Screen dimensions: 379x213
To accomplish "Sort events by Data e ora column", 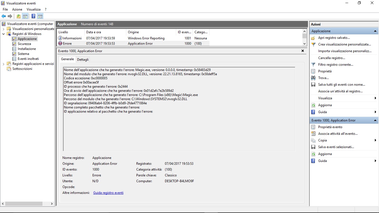I will [105, 32].
